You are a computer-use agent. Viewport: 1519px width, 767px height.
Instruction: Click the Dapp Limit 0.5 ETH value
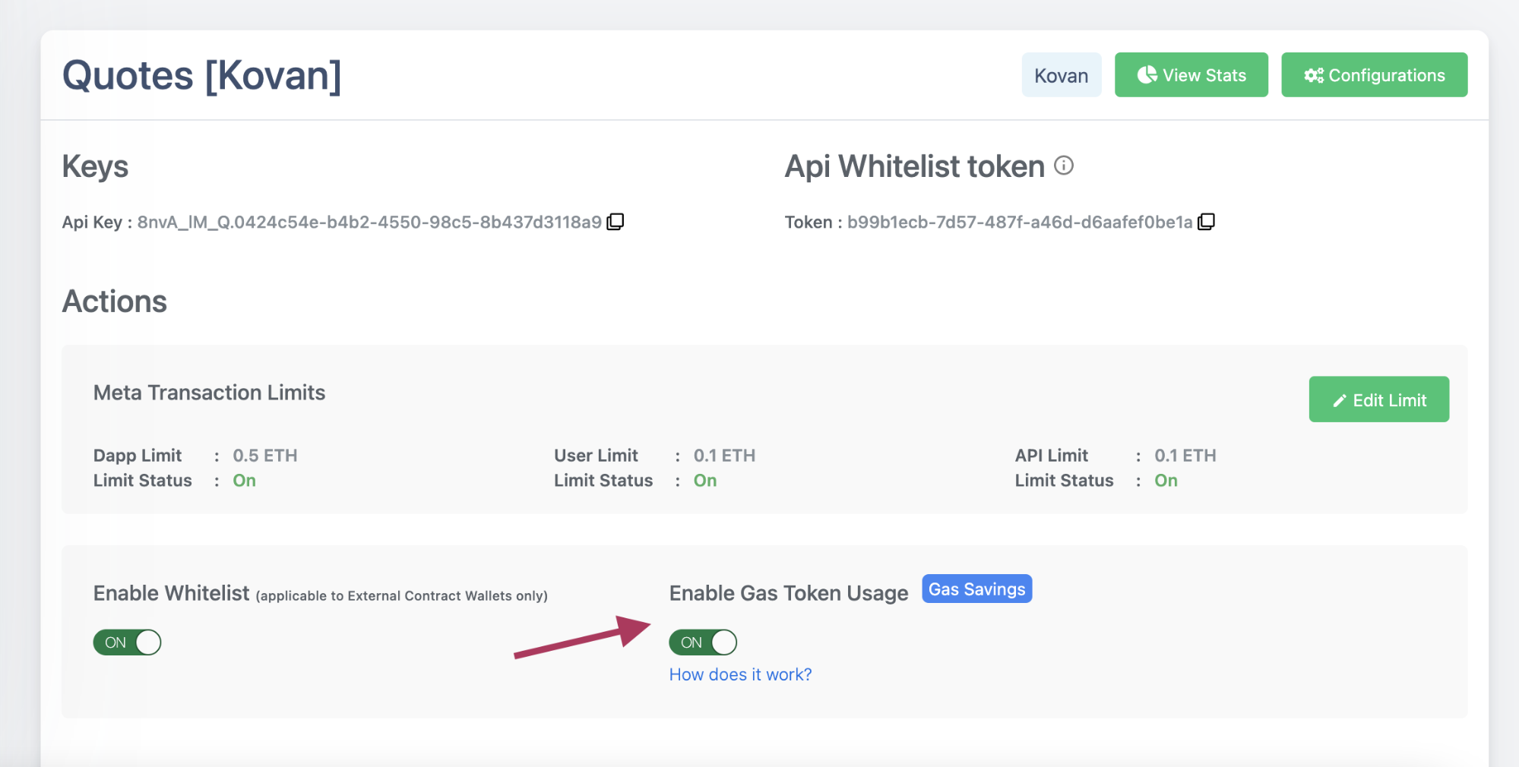[264, 456]
